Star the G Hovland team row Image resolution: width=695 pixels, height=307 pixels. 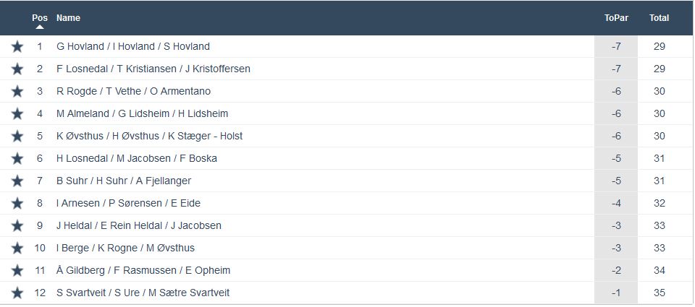[x=17, y=46]
